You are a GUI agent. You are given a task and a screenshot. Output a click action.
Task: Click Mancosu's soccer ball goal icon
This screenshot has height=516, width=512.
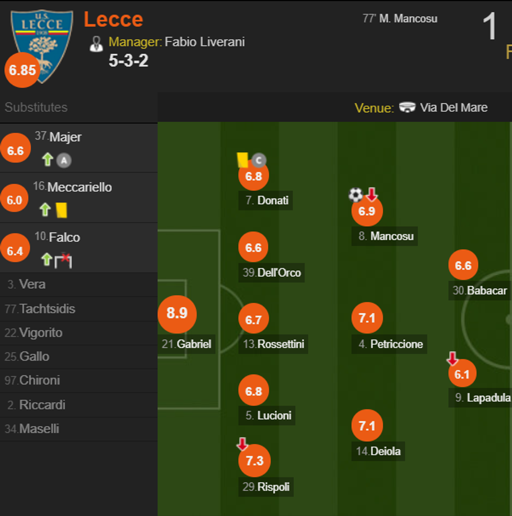coord(355,195)
